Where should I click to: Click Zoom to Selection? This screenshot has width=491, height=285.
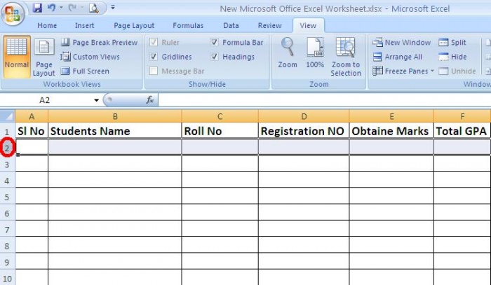(x=346, y=55)
